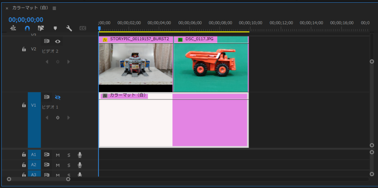Go to previous keyframe on V1
The height and width of the screenshot is (188, 378).
point(47,118)
